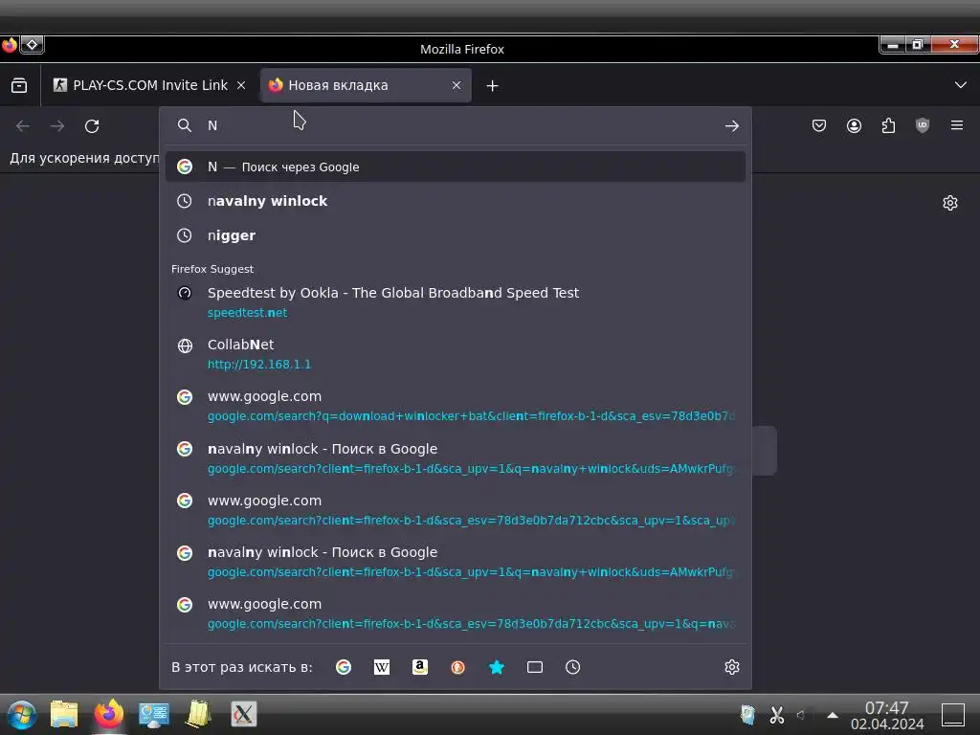980x735 pixels.
Task: Search this time with Google icon
Action: tap(344, 667)
